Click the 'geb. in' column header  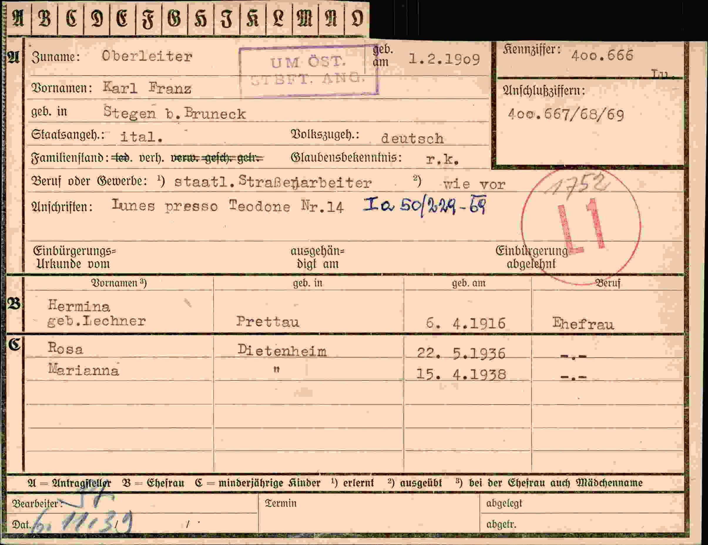point(308,283)
